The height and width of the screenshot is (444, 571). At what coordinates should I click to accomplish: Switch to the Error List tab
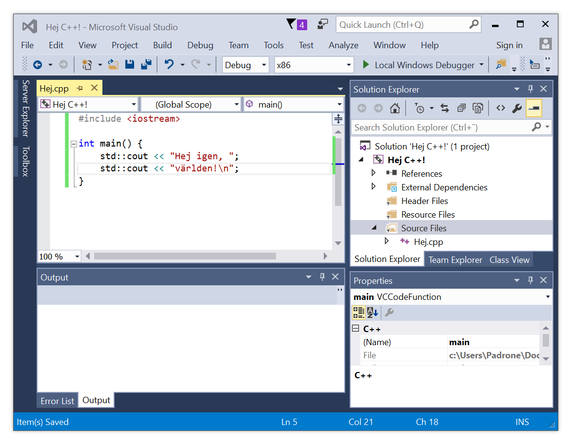click(57, 401)
